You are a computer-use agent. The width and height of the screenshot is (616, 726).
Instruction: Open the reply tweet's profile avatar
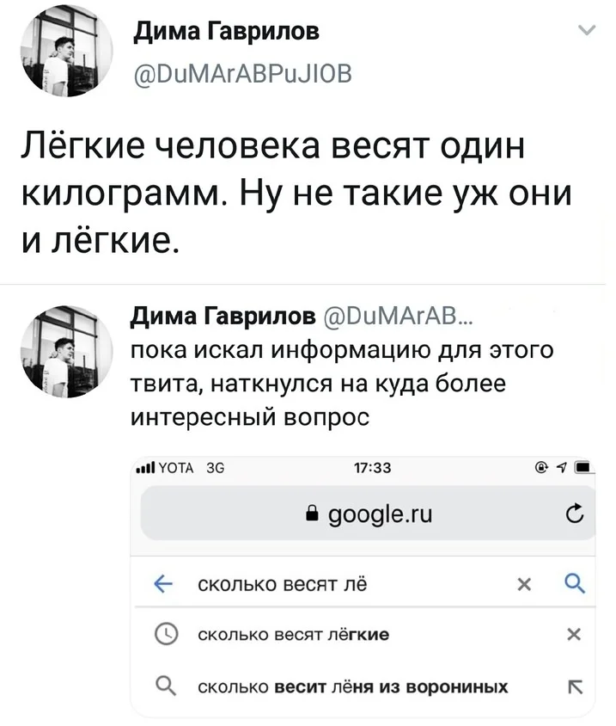(67, 352)
